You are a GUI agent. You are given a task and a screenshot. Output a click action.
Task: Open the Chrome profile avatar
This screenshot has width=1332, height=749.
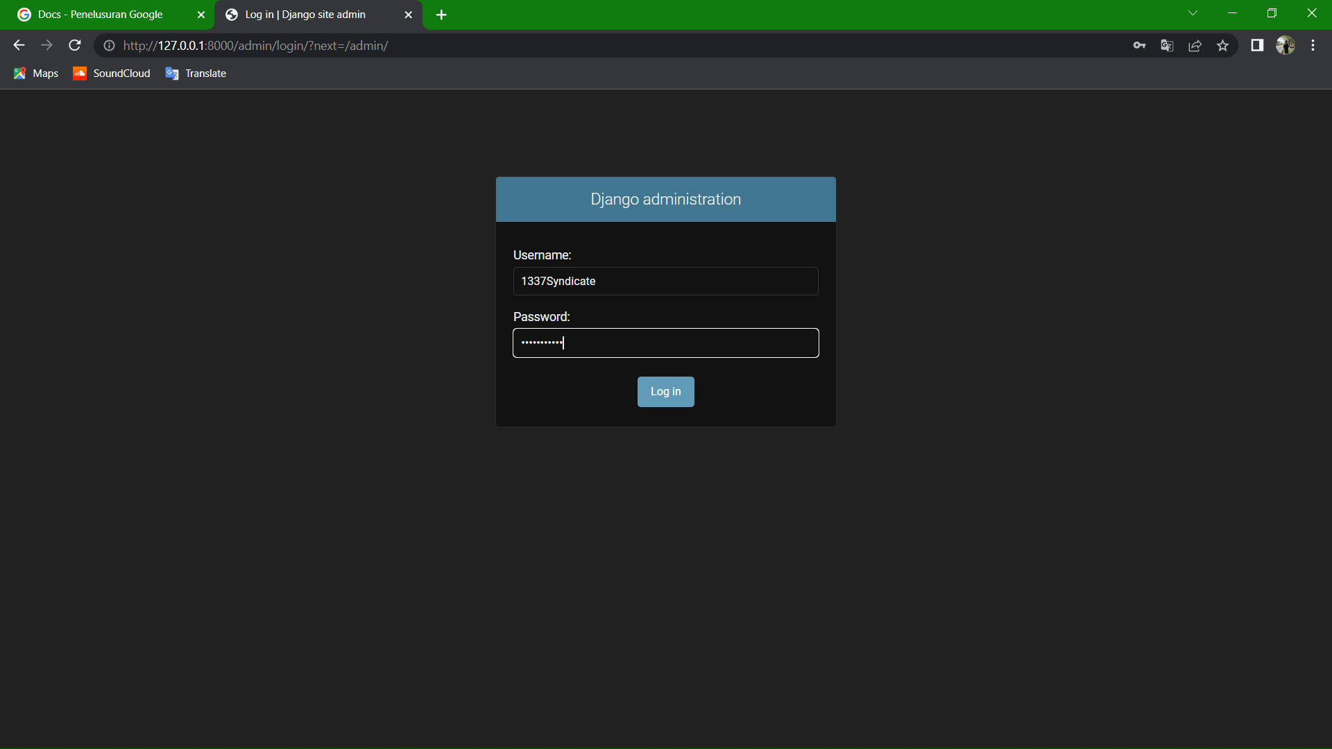(x=1286, y=46)
